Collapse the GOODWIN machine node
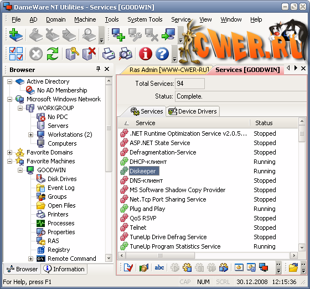Viewport: 310px width, 289px height. pos(20,170)
